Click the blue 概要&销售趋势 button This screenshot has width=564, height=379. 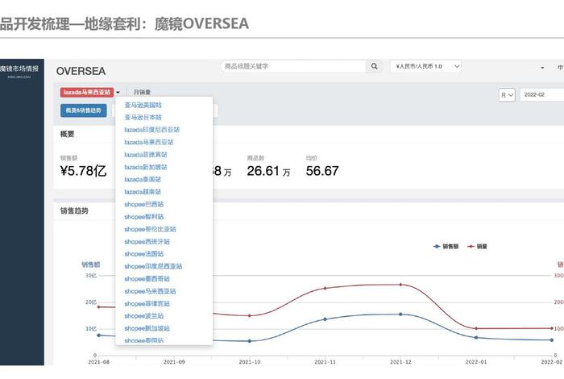[84, 110]
